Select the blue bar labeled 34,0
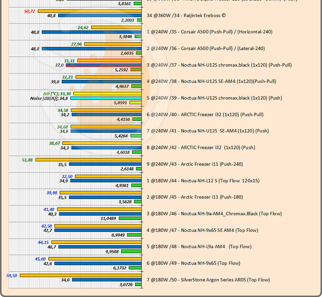The image size is (322, 297). 107,280
